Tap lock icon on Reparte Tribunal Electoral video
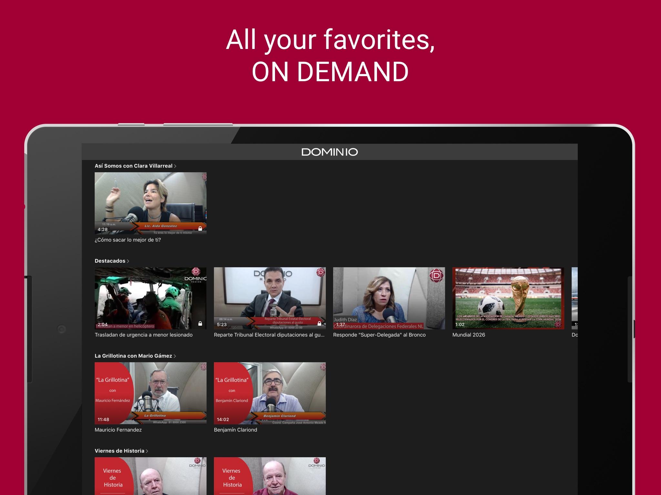 [x=319, y=324]
